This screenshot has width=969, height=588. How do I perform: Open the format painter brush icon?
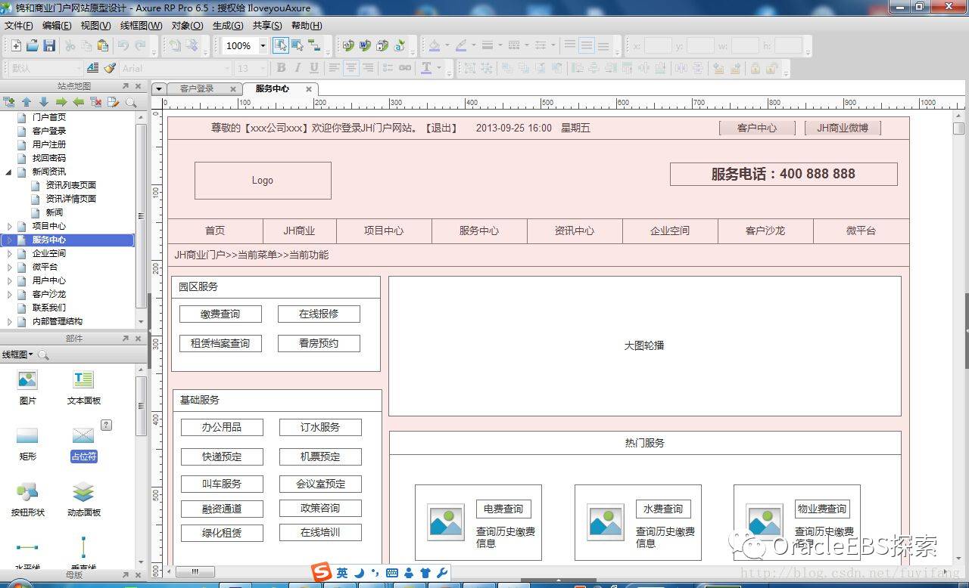click(110, 68)
